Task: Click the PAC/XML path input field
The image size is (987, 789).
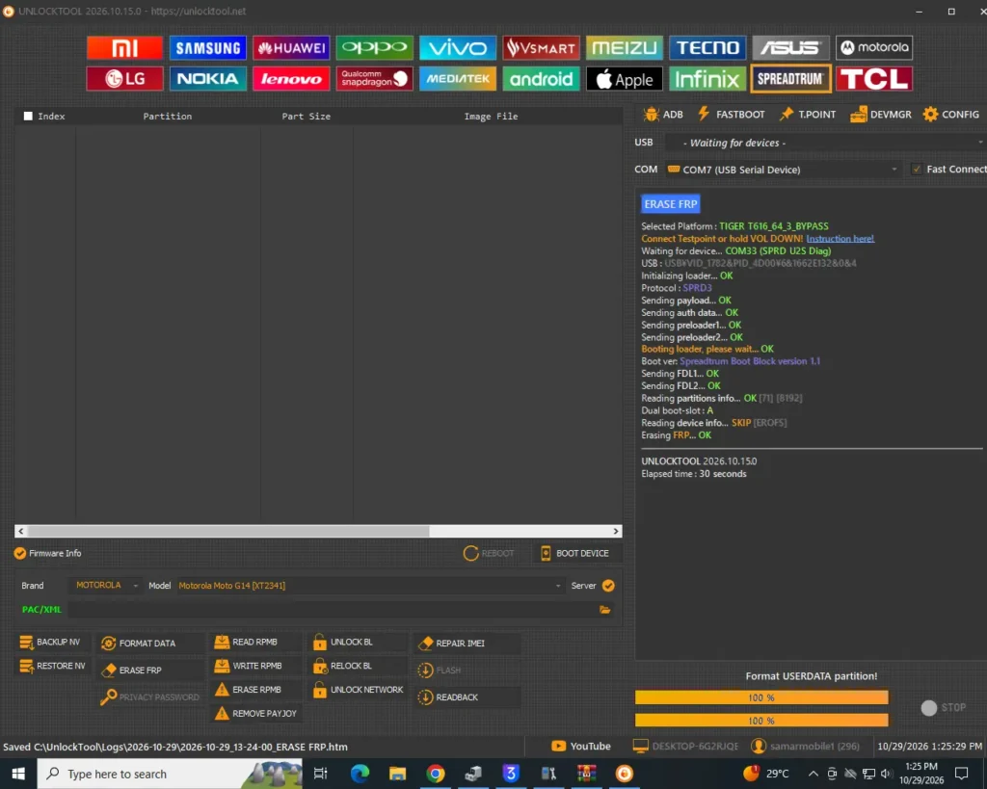Action: coord(333,610)
